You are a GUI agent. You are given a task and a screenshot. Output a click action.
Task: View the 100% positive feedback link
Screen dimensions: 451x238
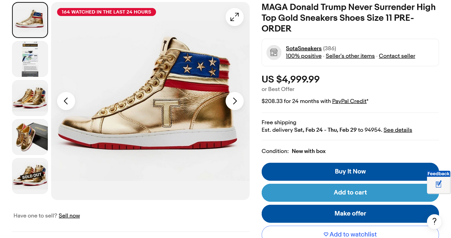tap(304, 56)
